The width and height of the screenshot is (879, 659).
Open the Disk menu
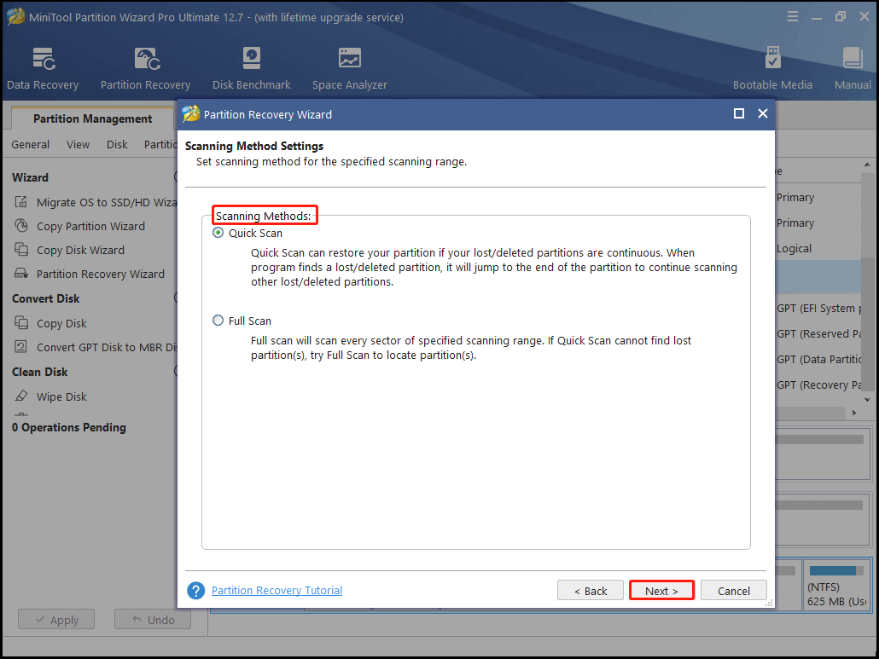point(117,144)
